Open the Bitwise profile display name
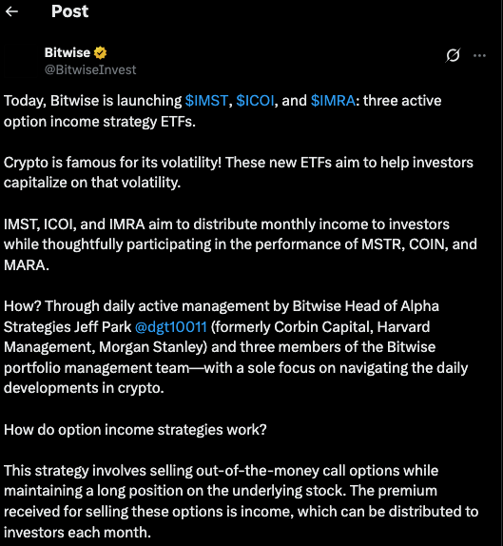Image resolution: width=503 pixels, height=546 pixels. 68,52
